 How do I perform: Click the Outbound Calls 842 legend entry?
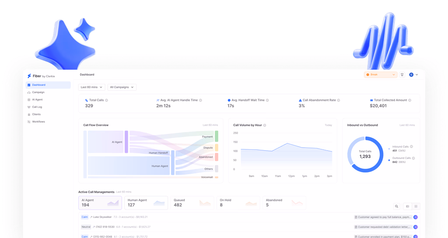click(x=402, y=160)
